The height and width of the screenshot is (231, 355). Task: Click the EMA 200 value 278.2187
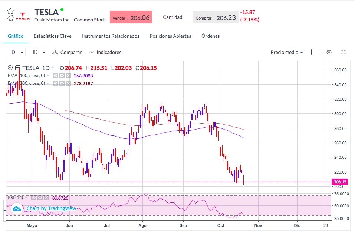[83, 84]
